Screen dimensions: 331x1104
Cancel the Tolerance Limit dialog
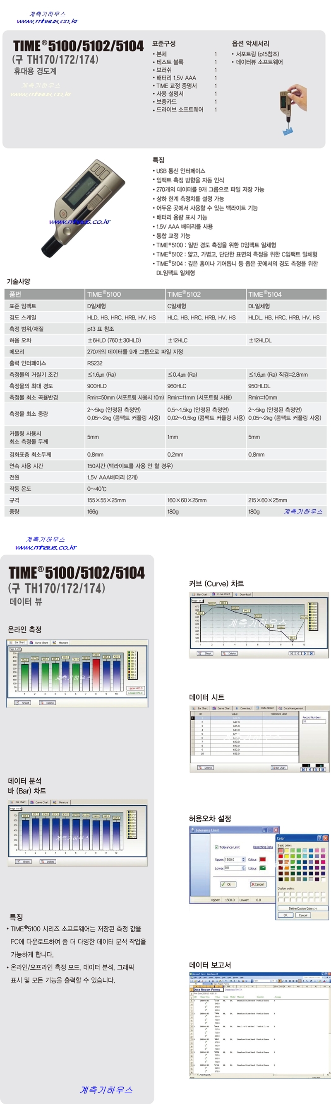pyautogui.click(x=258, y=884)
